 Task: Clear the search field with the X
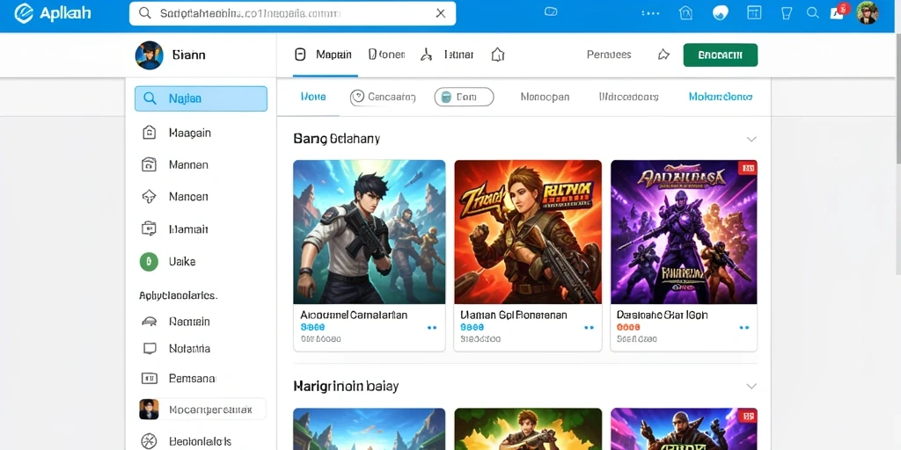(x=441, y=13)
